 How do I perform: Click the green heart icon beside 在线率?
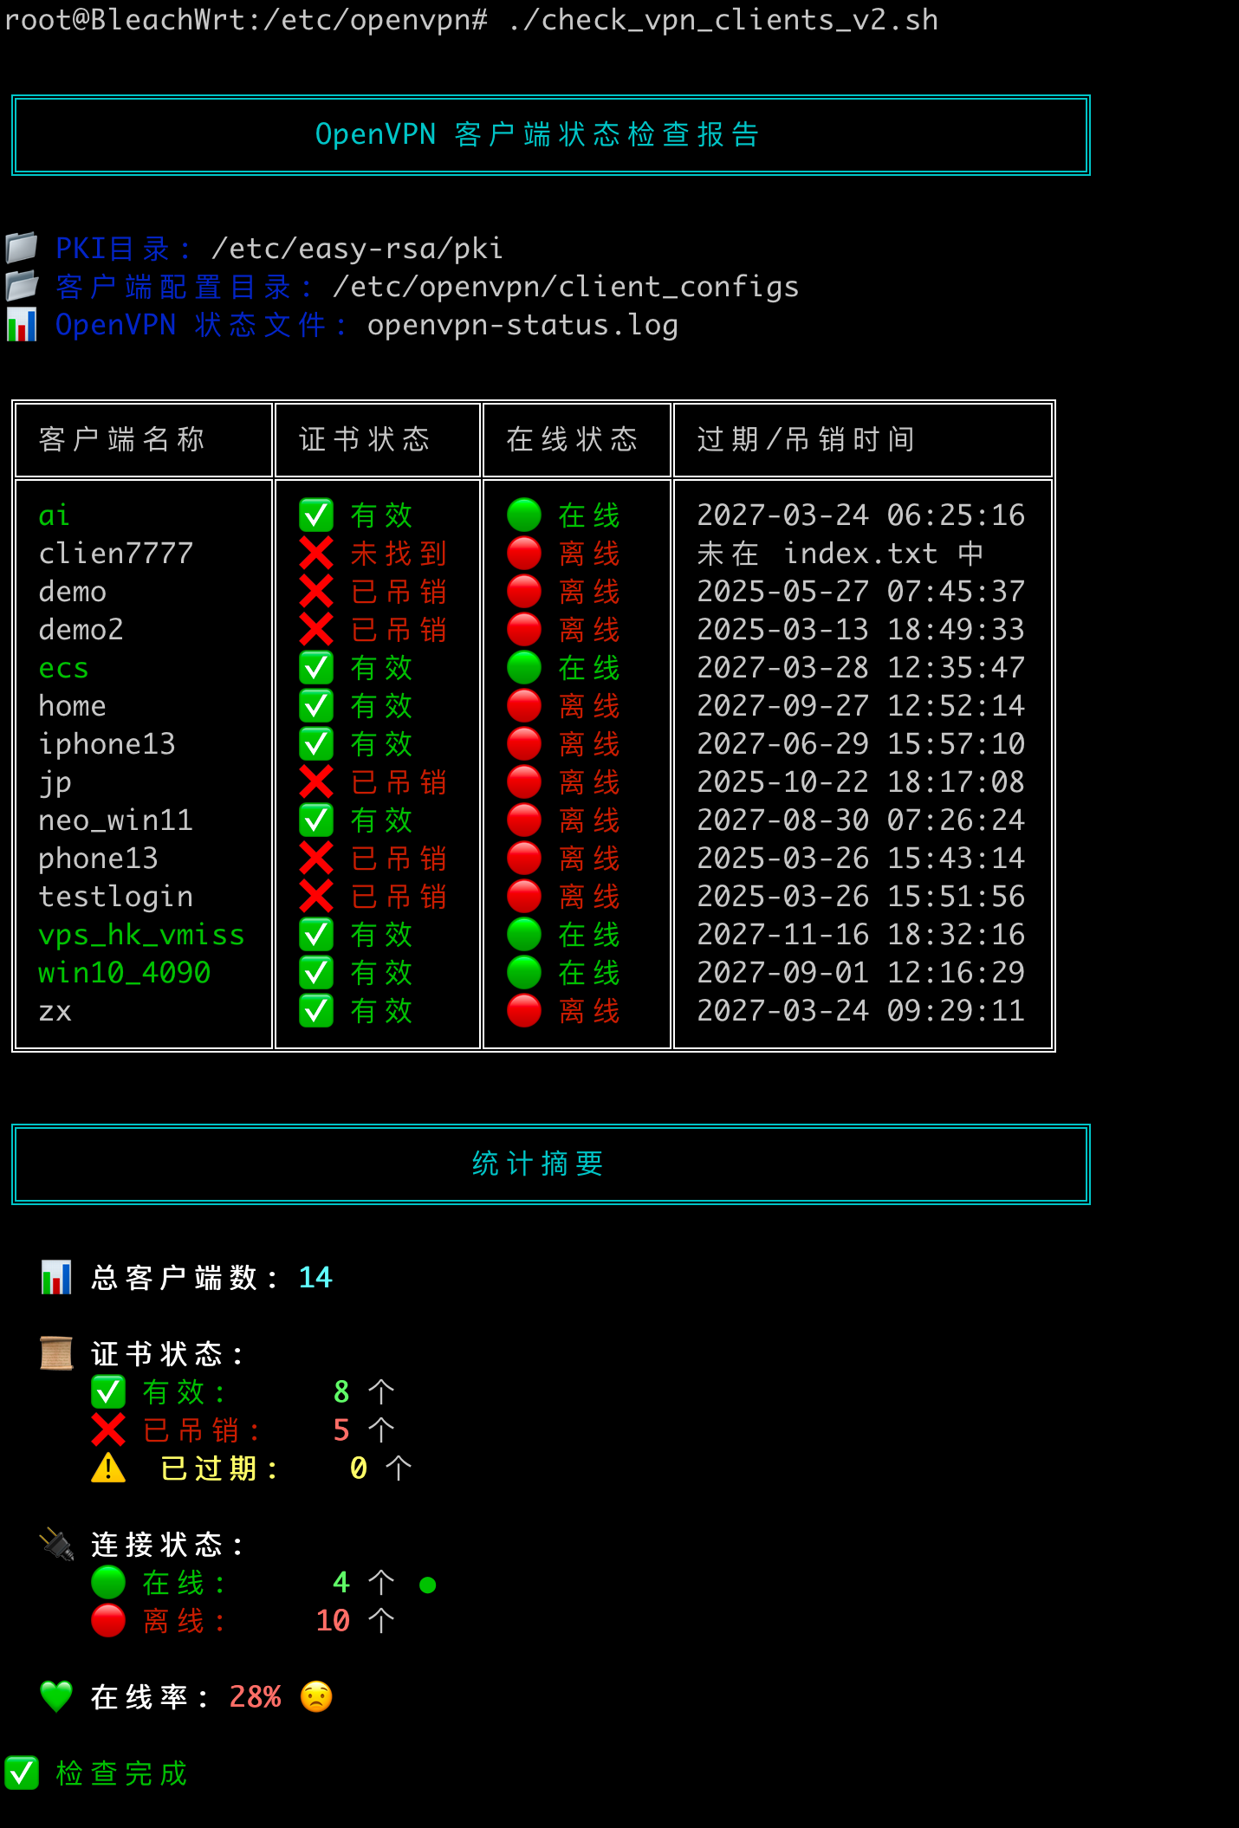click(x=56, y=1696)
